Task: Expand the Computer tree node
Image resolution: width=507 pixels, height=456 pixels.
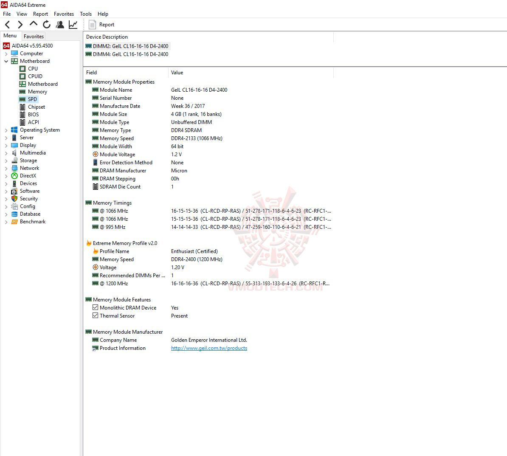Action: 6,53
